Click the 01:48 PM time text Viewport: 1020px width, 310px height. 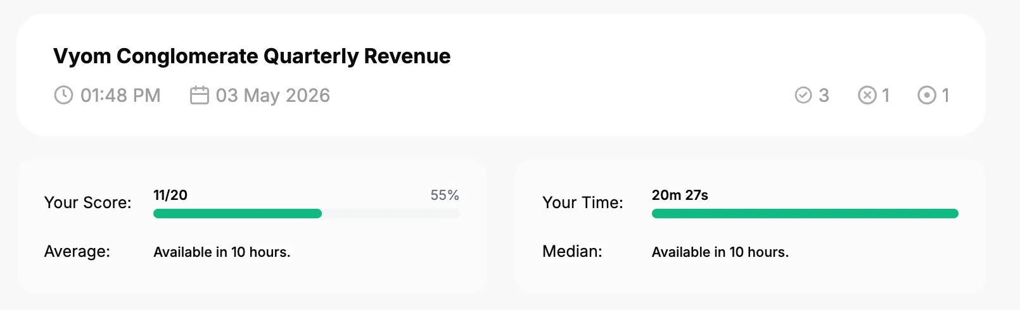click(120, 96)
